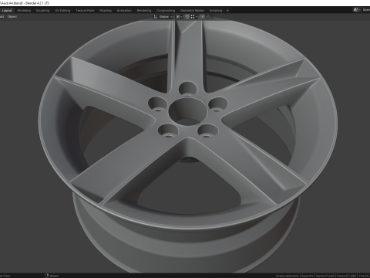Open the Sculpting workspace tab
This screenshot has height=278, width=370.
click(x=42, y=11)
